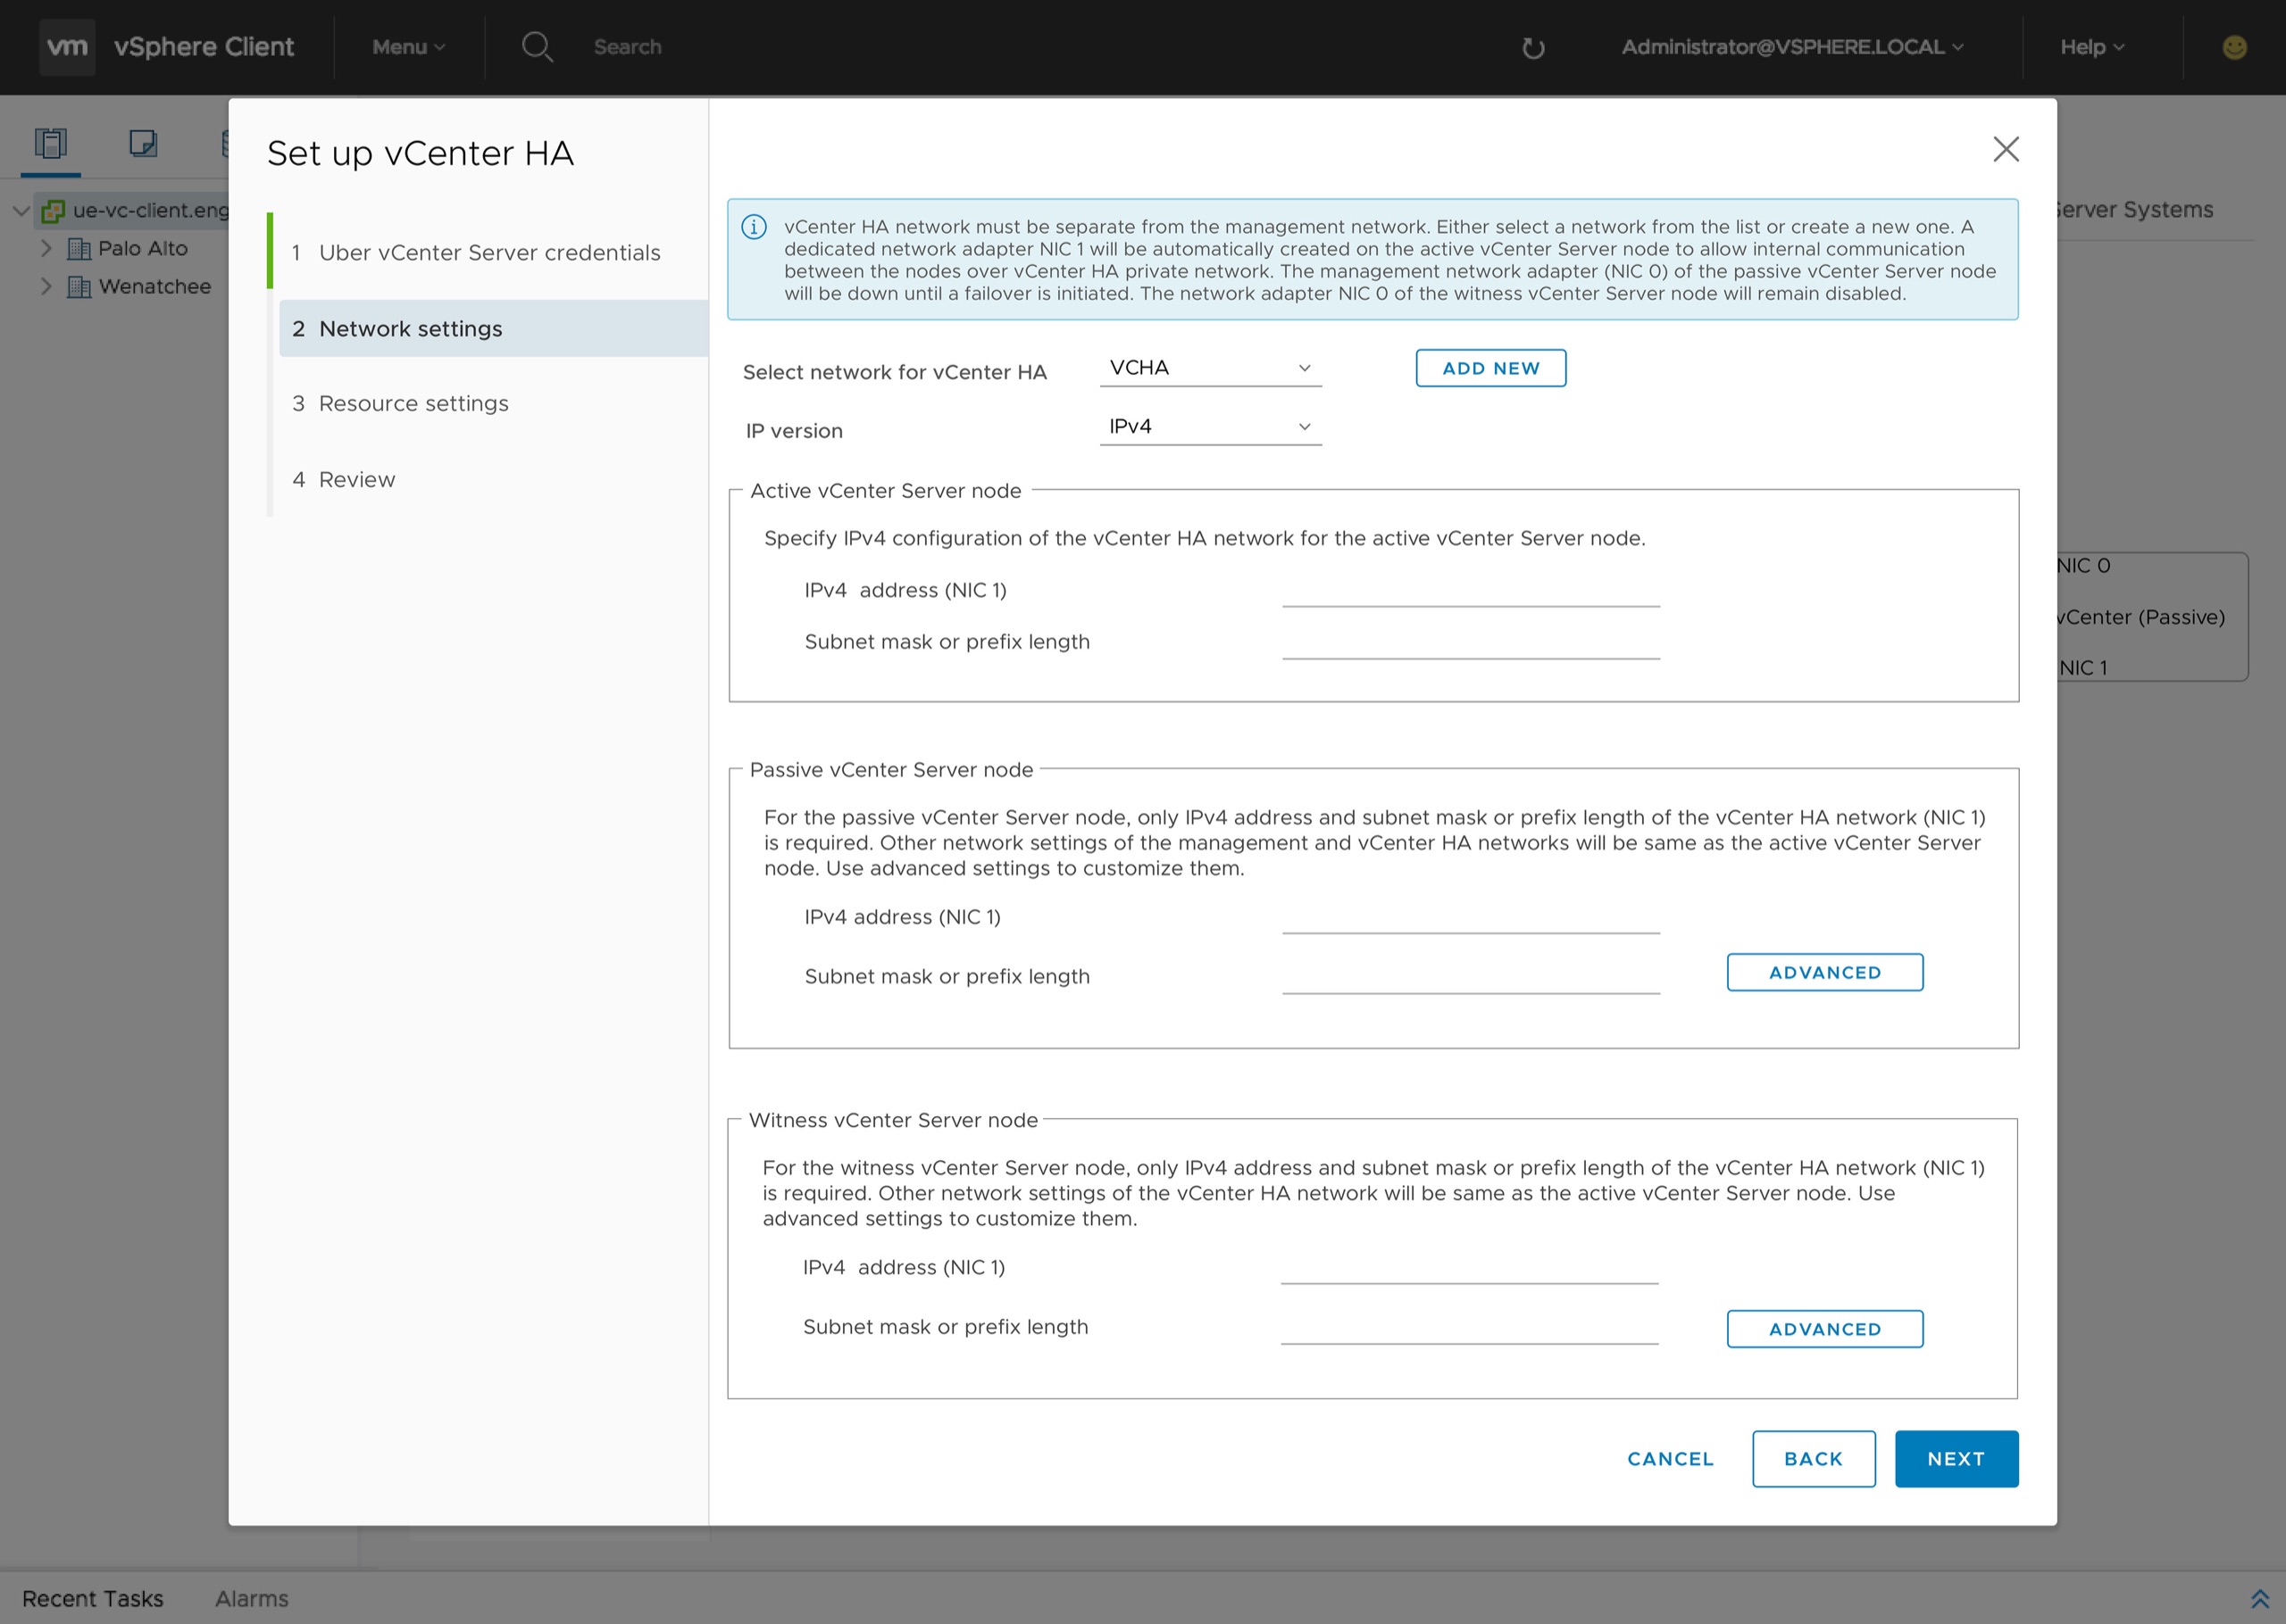Expand the Palo Alto tree node
This screenshot has width=2286, height=1624.
(x=45, y=248)
